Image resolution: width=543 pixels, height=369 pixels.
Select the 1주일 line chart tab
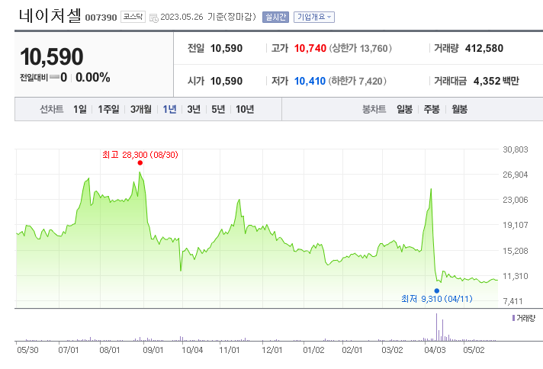[108, 109]
